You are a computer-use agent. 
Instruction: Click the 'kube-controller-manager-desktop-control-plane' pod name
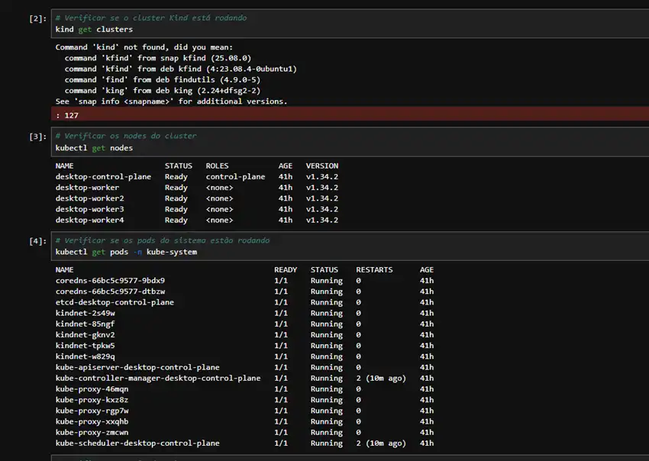tap(158, 379)
